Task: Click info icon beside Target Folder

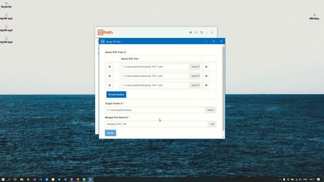Action: pyautogui.click(x=121, y=103)
